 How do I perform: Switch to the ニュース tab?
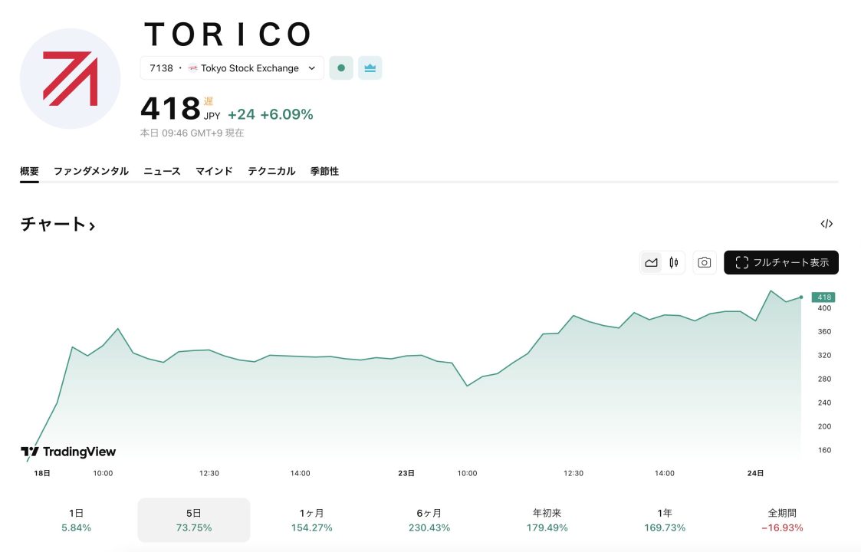pyautogui.click(x=162, y=171)
